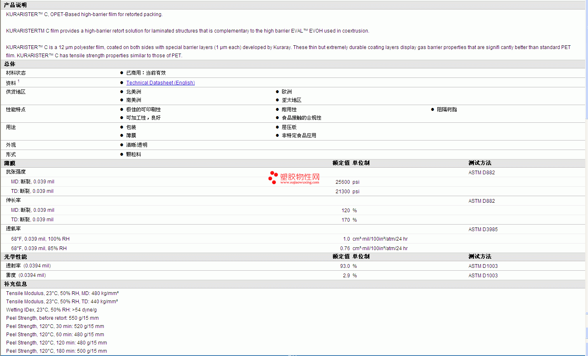
Task: Select the 包装 use entry
Action: 131,127
